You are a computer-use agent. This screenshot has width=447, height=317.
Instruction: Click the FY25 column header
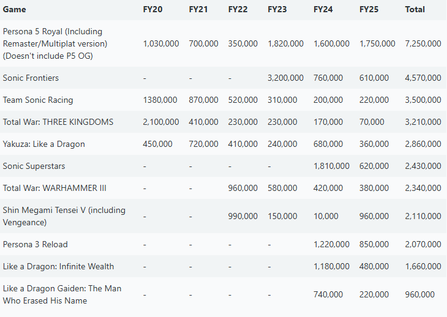369,9
